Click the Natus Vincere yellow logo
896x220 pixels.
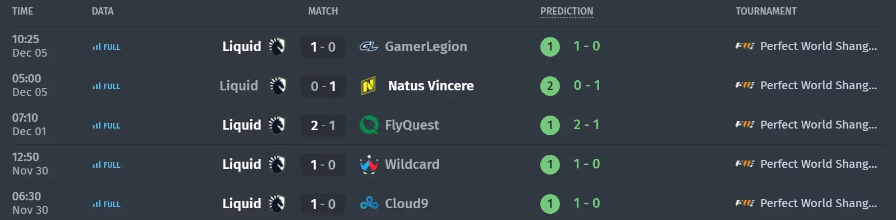point(369,86)
